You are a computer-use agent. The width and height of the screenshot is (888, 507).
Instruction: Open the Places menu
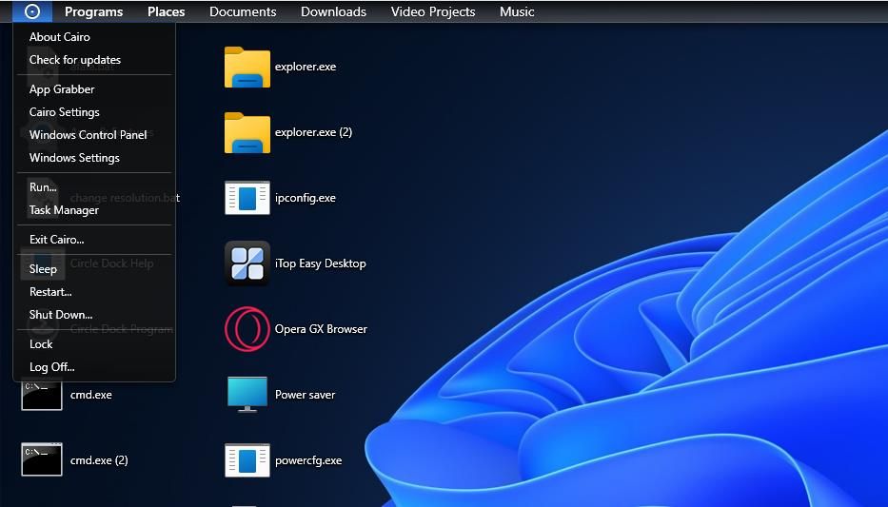[166, 11]
